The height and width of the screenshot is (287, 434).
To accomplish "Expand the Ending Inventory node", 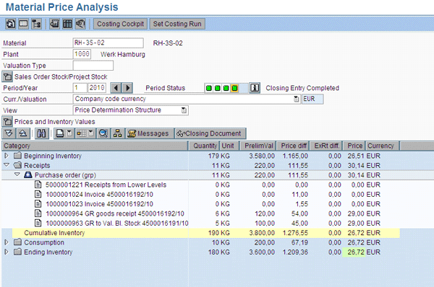I will click(7, 252).
